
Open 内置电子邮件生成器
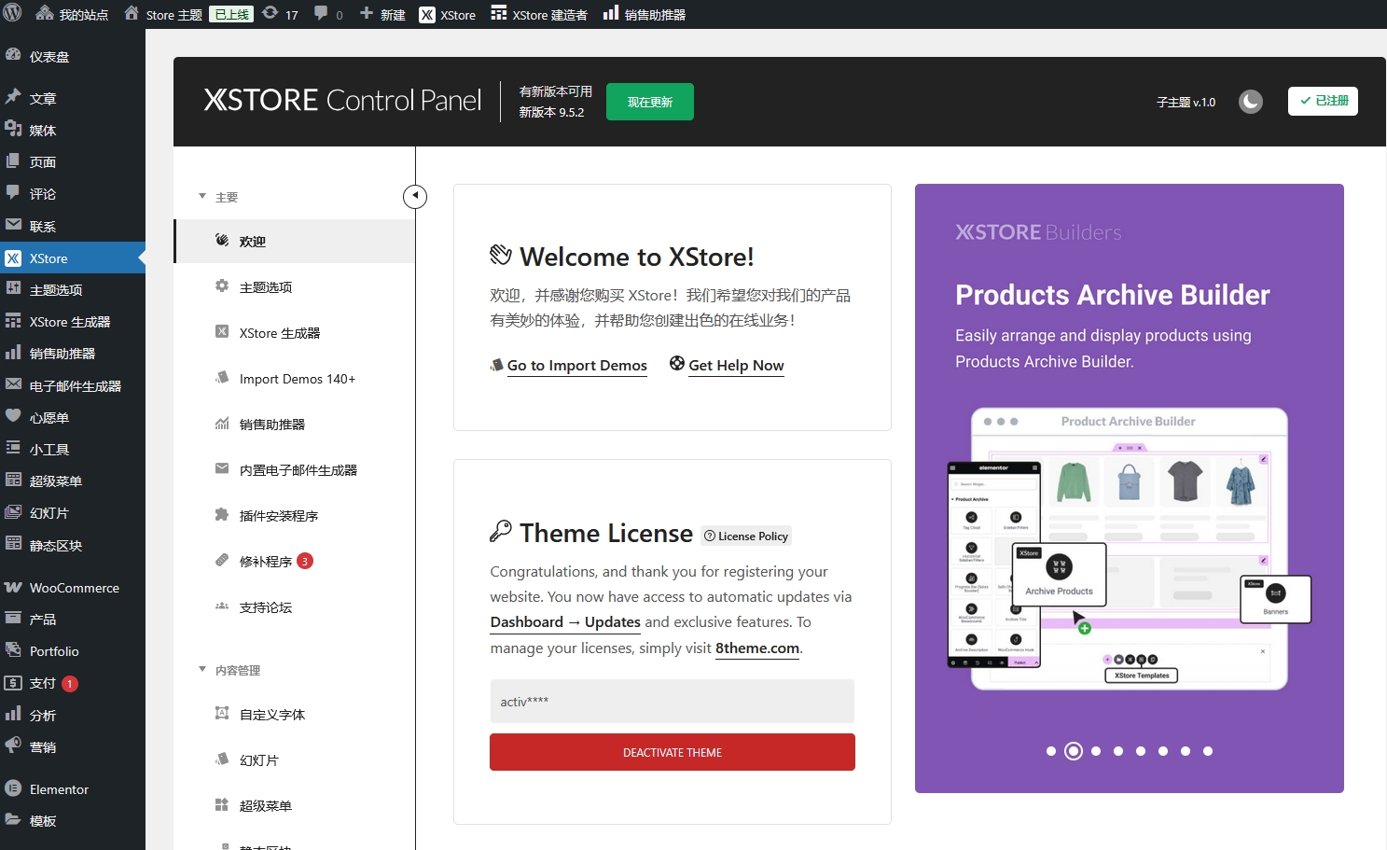[295, 470]
